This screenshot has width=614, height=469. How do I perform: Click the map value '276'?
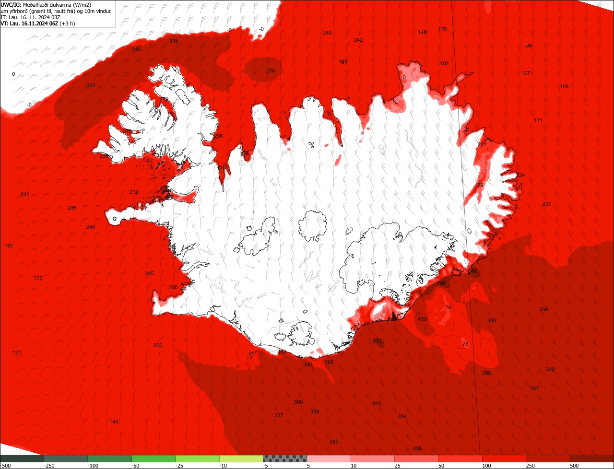271,70
